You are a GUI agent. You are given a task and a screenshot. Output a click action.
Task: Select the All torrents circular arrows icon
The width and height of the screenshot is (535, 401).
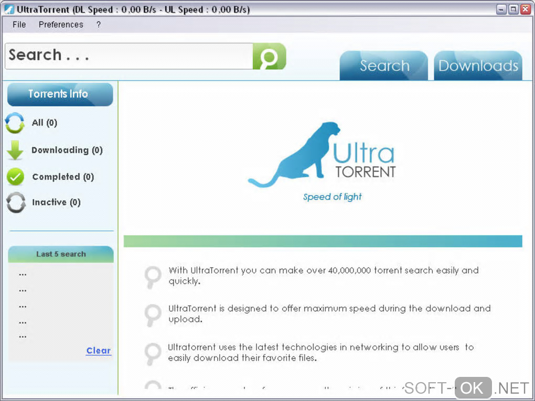15,123
